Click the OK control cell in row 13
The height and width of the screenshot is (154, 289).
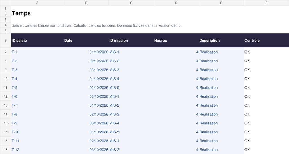coord(266,105)
